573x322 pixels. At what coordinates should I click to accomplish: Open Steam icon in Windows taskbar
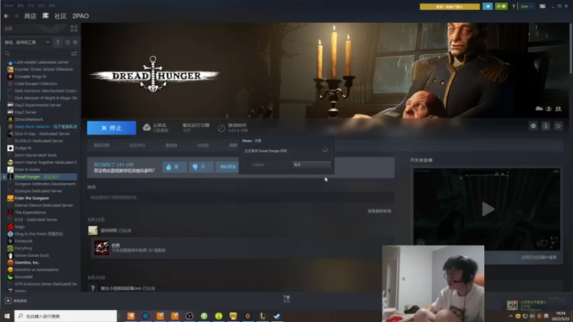point(277,316)
